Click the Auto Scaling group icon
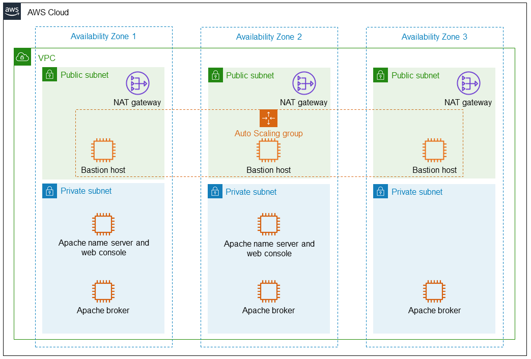The height and width of the screenshot is (359, 531). (x=268, y=118)
